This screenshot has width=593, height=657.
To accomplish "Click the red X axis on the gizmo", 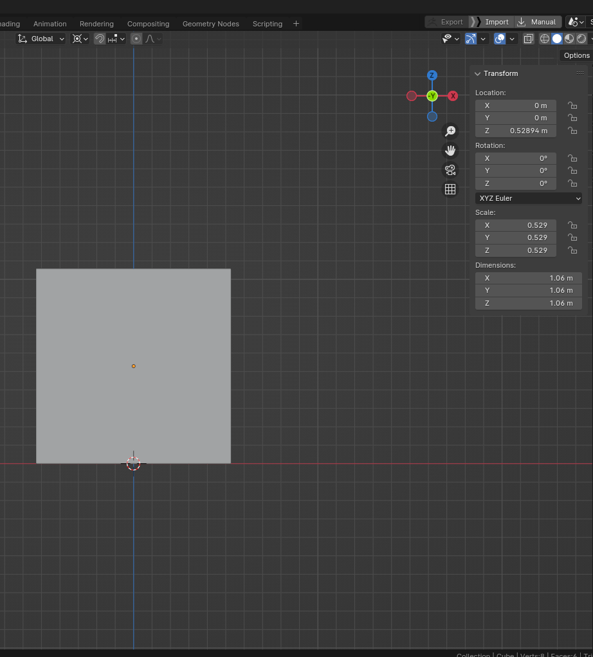I will (x=453, y=96).
